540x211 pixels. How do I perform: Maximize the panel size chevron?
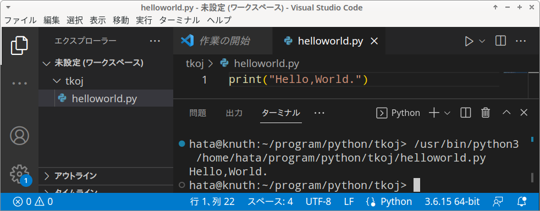point(506,112)
